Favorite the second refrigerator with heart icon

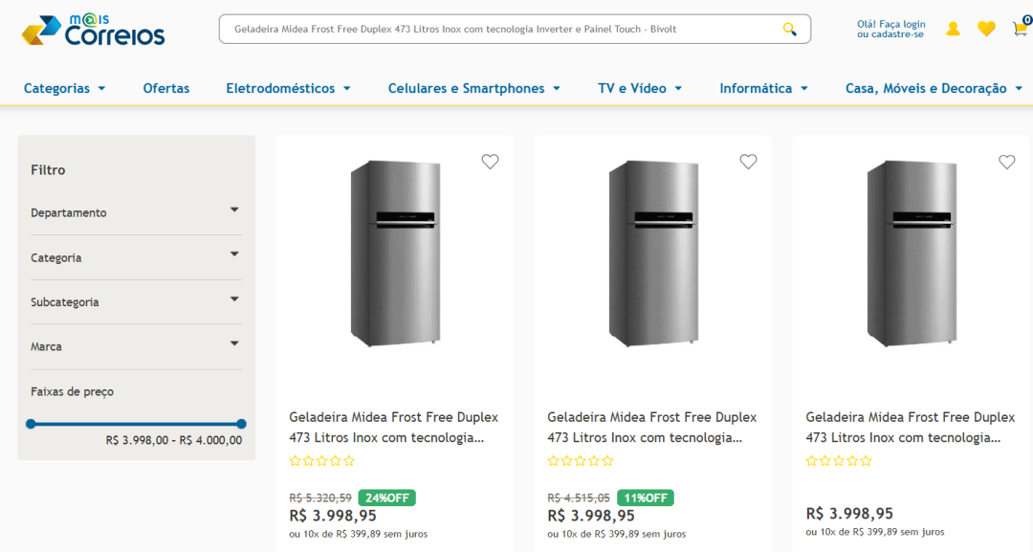point(748,162)
